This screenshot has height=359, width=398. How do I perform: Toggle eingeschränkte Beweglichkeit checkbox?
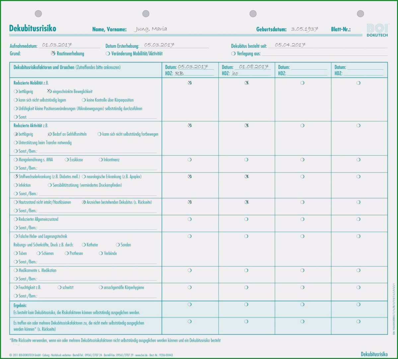(49, 91)
